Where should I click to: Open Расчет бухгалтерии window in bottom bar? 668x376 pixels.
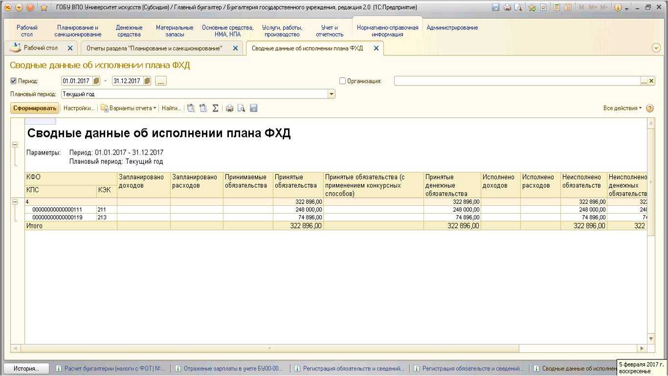[111, 369]
